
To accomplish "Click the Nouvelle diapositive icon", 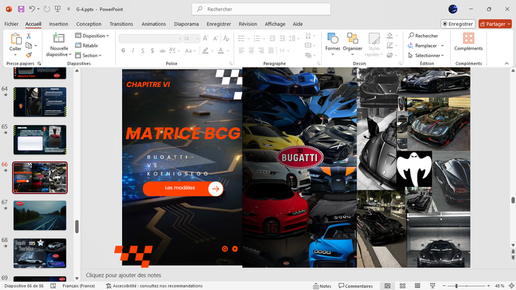I will [x=59, y=39].
